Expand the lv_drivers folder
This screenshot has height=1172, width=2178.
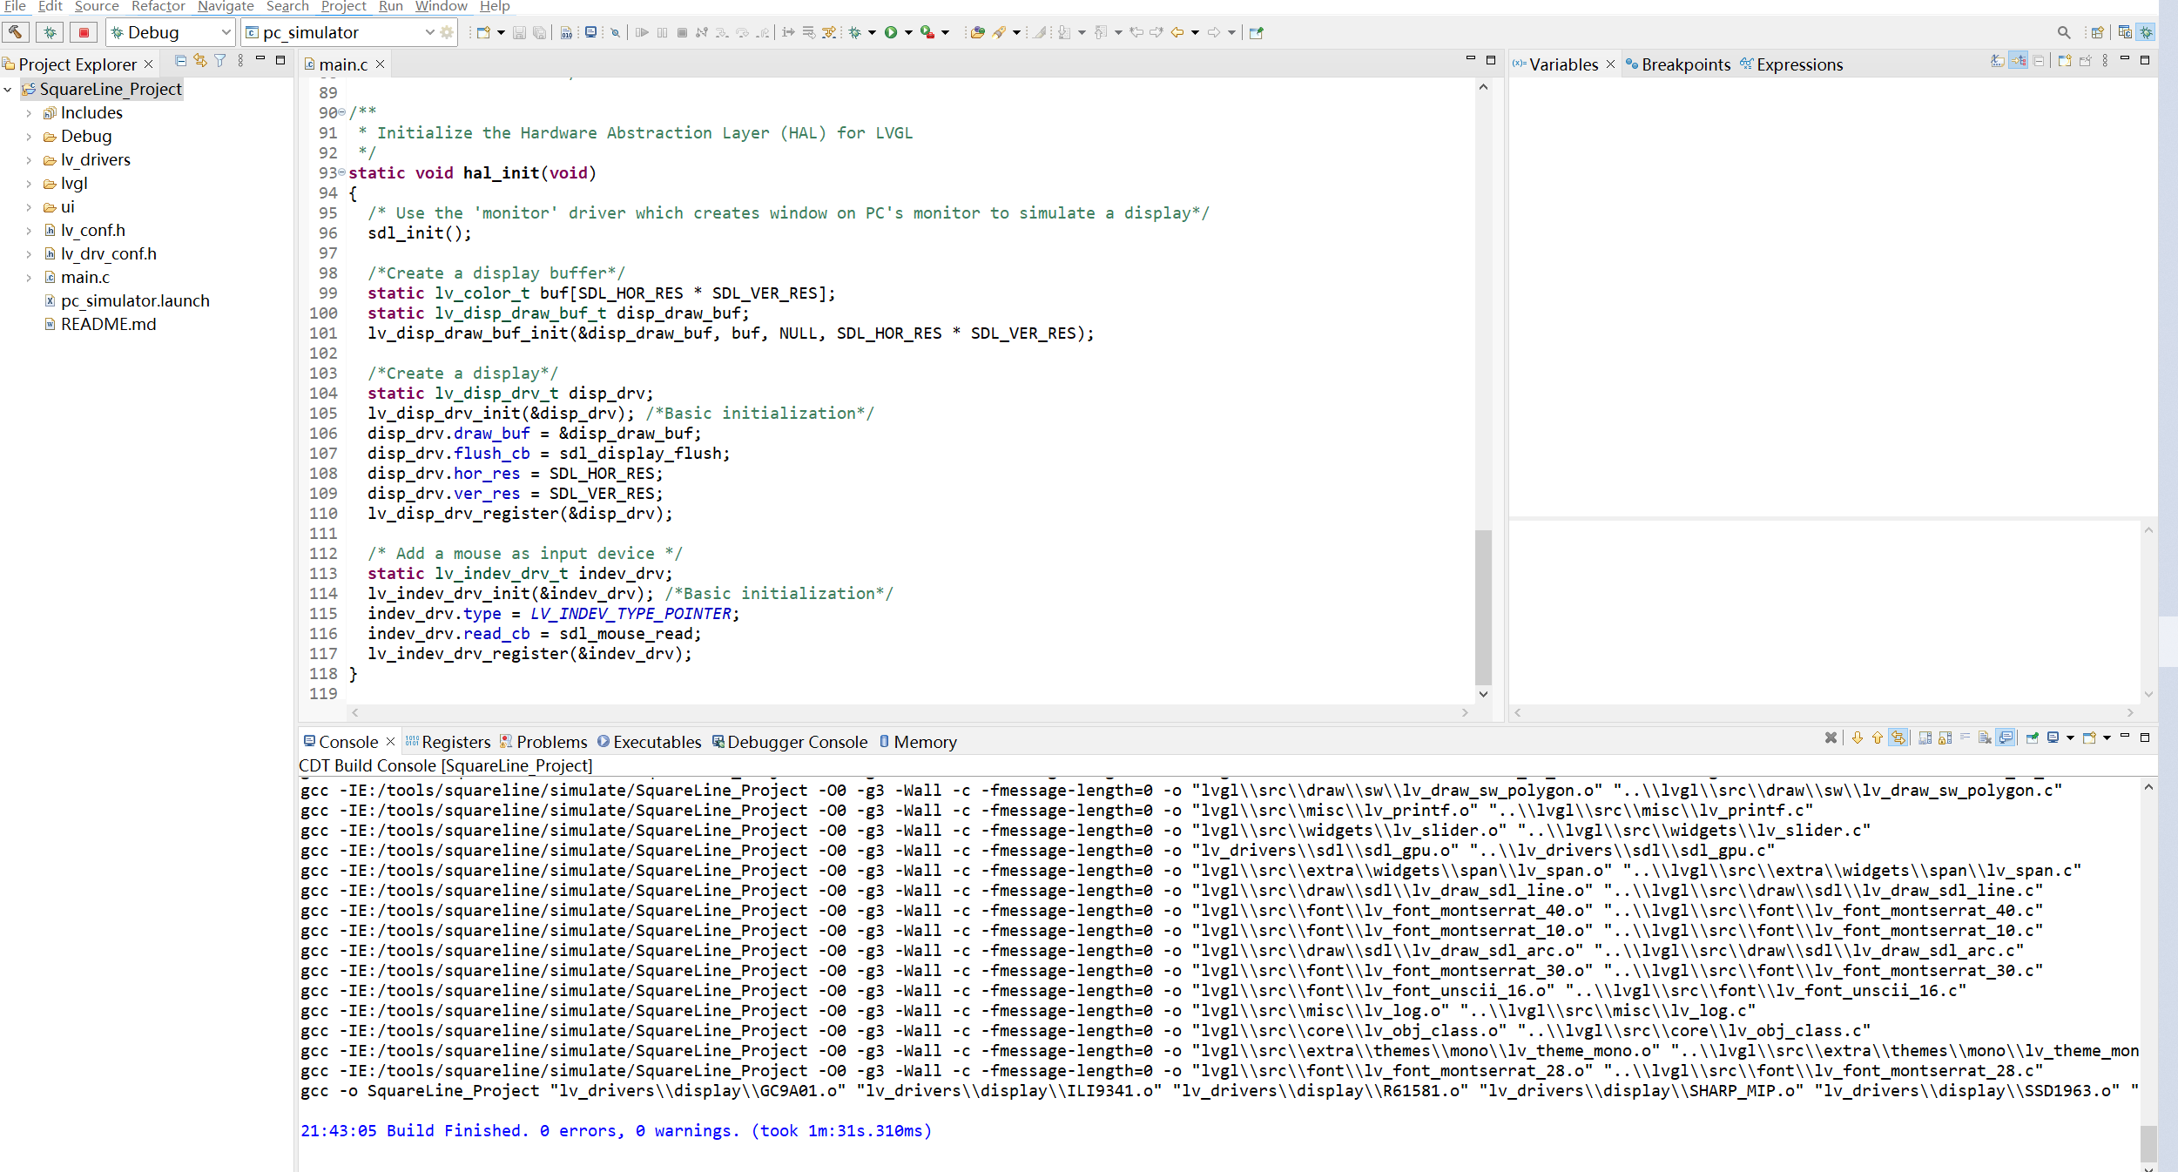(29, 160)
